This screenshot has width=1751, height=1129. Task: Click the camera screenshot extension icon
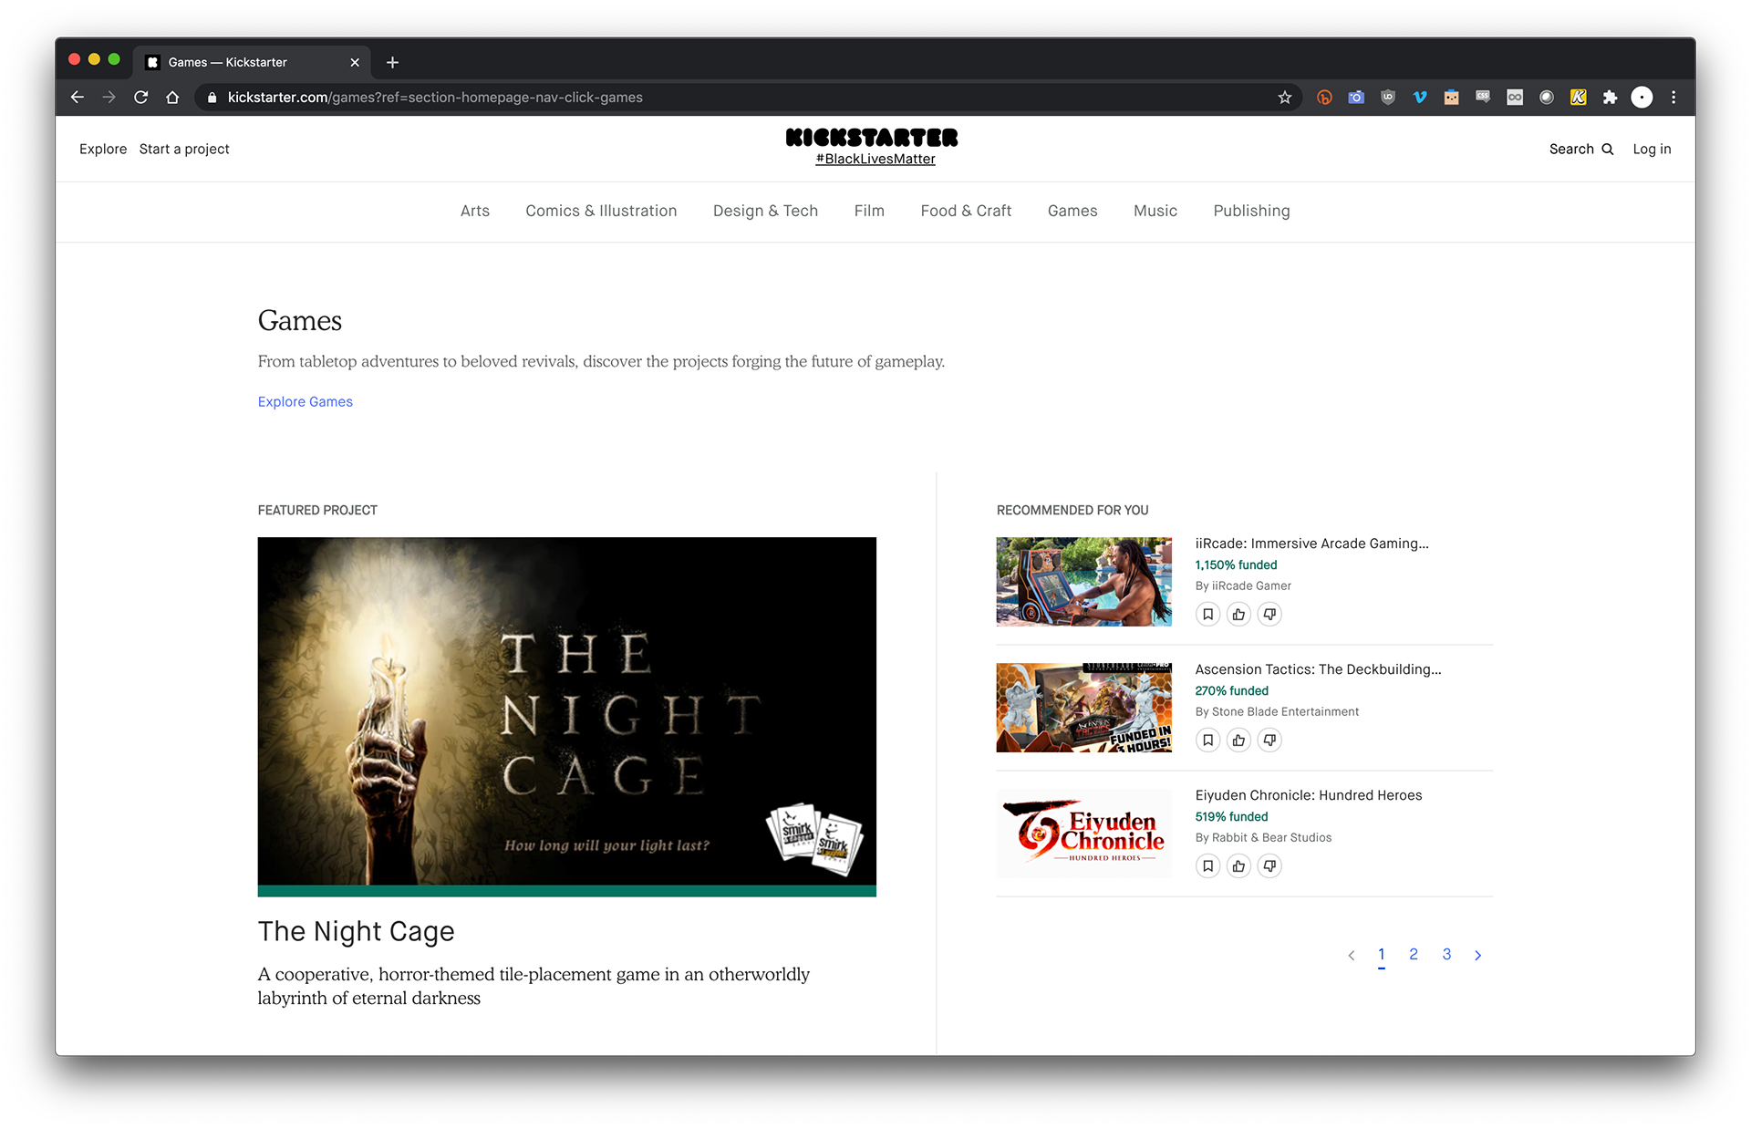[1356, 98]
